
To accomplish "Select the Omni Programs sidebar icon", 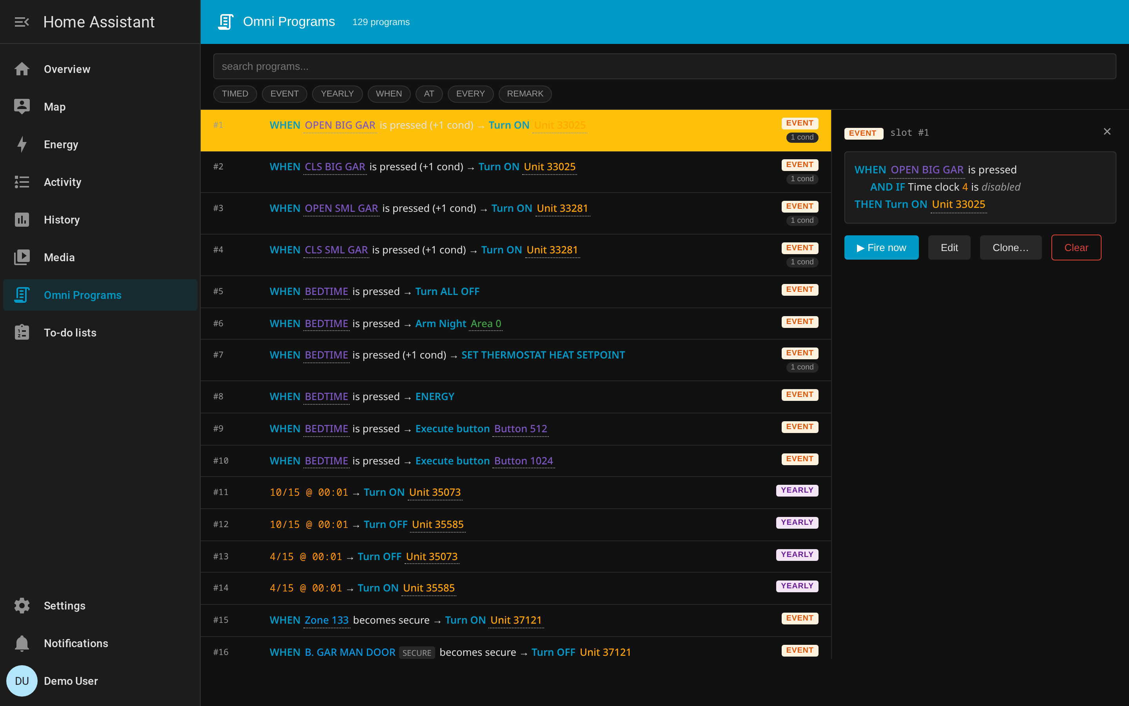I will pyautogui.click(x=22, y=295).
